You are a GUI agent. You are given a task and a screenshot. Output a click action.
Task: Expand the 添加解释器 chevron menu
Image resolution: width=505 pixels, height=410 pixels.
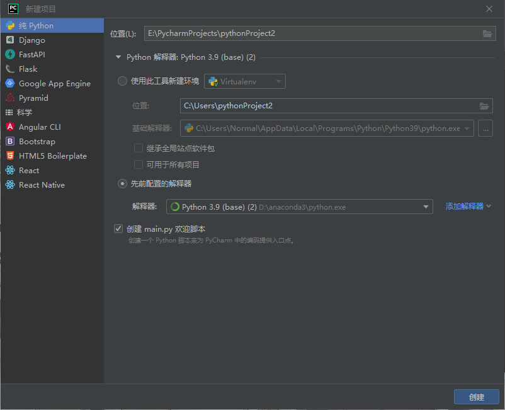click(489, 206)
